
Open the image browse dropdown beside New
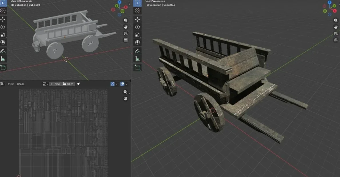tap(45, 84)
